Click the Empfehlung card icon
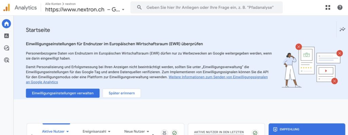The width and height of the screenshot is (348, 135). [275, 129]
